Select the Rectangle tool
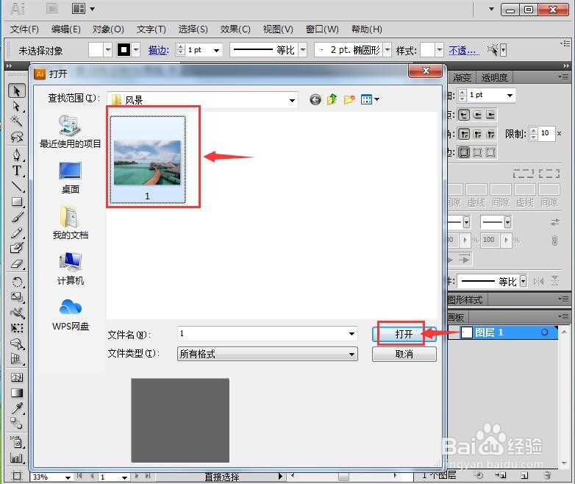This screenshot has width=575, height=484. (17, 202)
